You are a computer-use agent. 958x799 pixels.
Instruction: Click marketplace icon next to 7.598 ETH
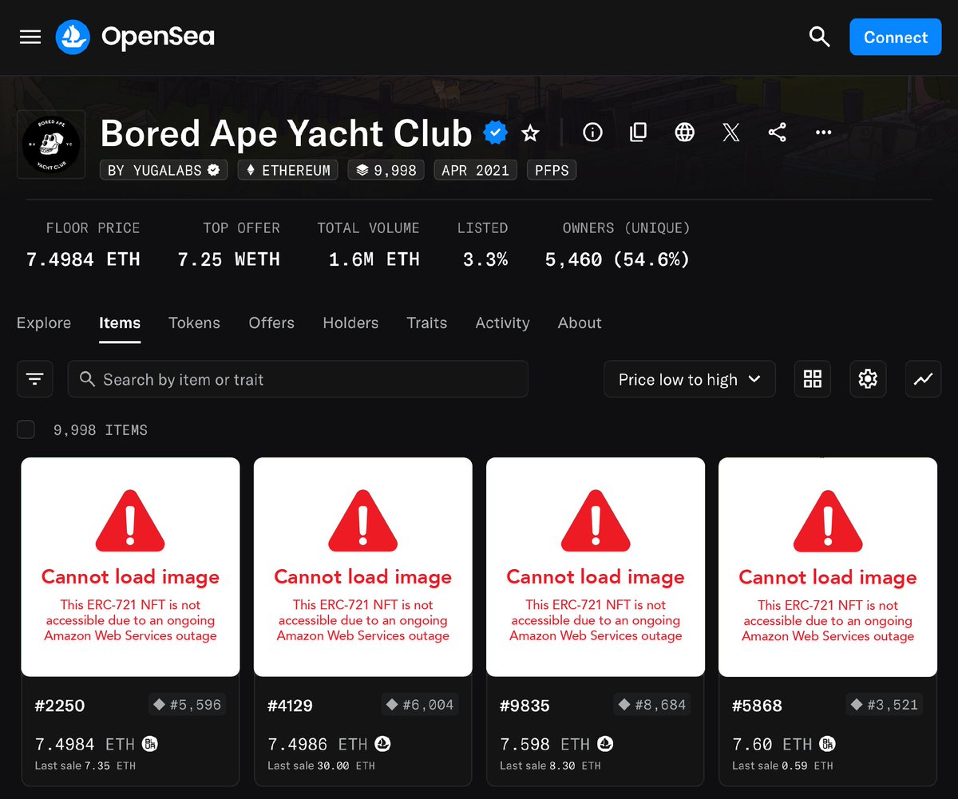pyautogui.click(x=605, y=744)
